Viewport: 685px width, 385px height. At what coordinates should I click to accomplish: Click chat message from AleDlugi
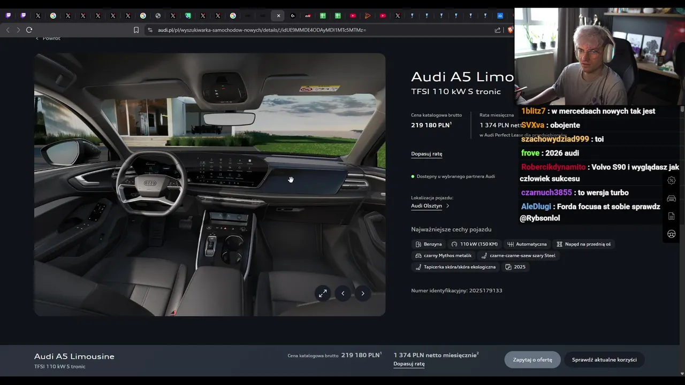pos(590,212)
